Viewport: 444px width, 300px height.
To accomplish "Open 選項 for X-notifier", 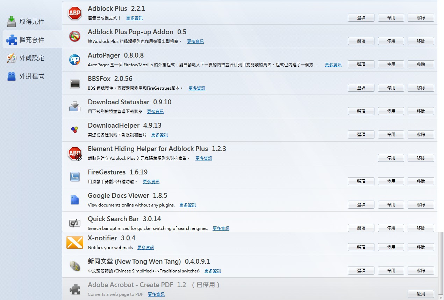I will click(361, 247).
